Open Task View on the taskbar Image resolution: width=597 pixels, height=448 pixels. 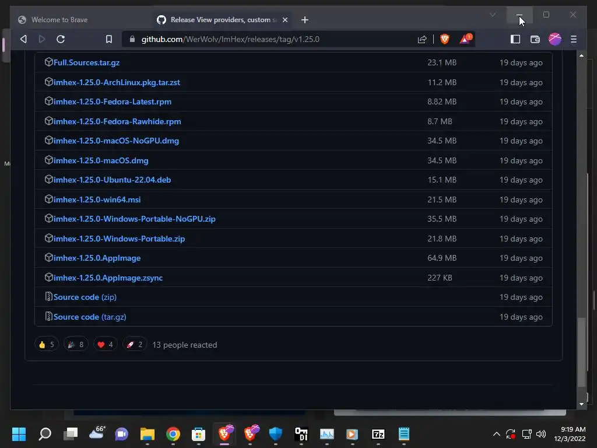71,434
